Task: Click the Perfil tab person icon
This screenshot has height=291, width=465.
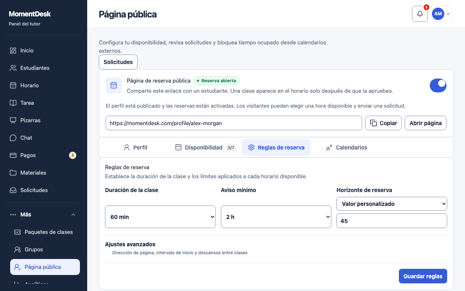Action: pos(127,147)
